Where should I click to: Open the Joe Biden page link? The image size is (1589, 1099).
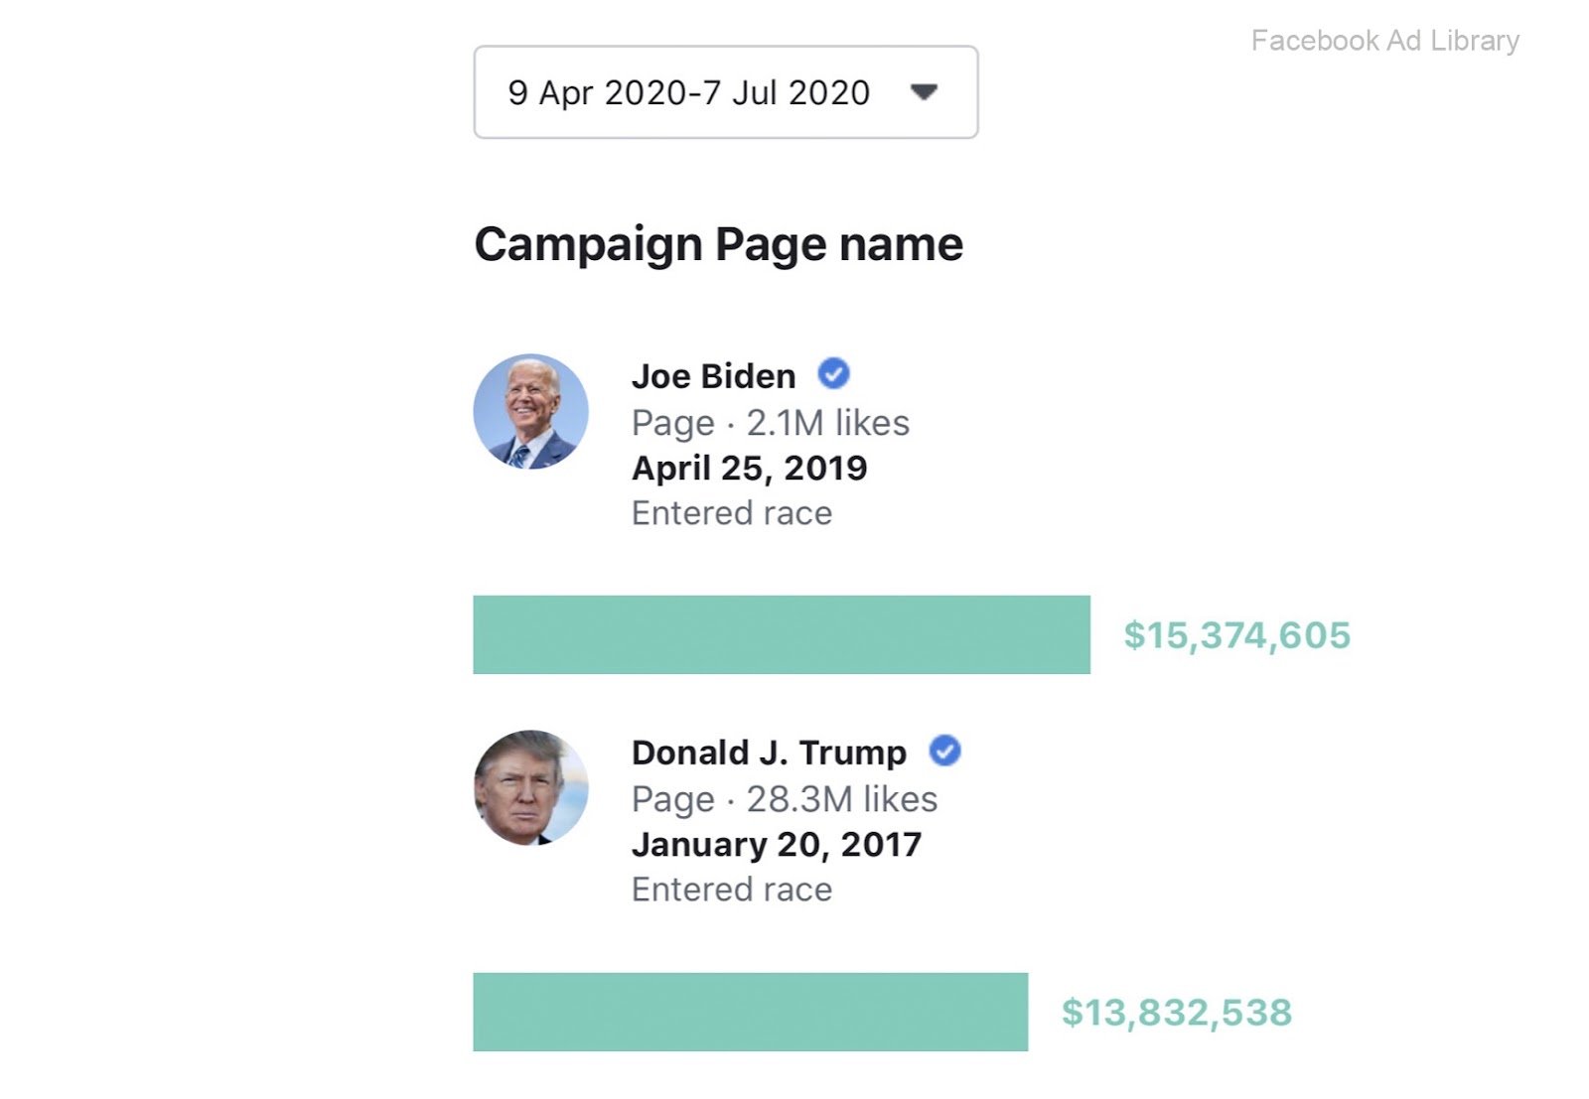click(x=713, y=376)
